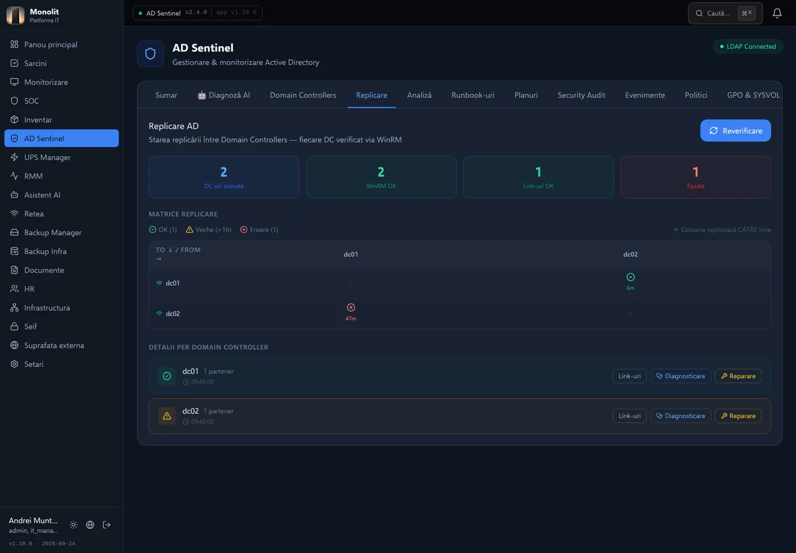796x553 pixels.
Task: Open Link-uri for dc02
Action: (629, 416)
